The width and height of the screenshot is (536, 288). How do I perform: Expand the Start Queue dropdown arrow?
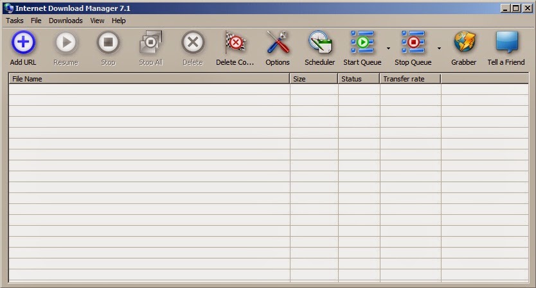[x=388, y=48]
